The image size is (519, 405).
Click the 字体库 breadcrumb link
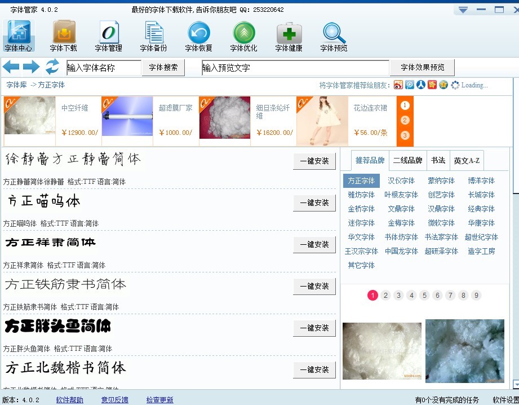click(16, 85)
